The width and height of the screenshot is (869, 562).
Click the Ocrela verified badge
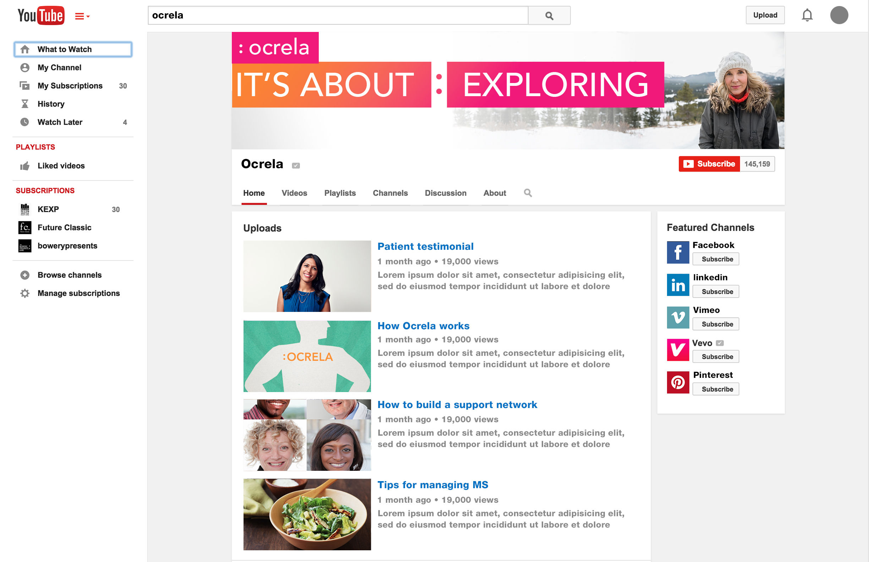pyautogui.click(x=296, y=166)
